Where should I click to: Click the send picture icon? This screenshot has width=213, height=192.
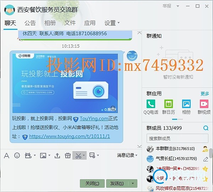click(43, 155)
